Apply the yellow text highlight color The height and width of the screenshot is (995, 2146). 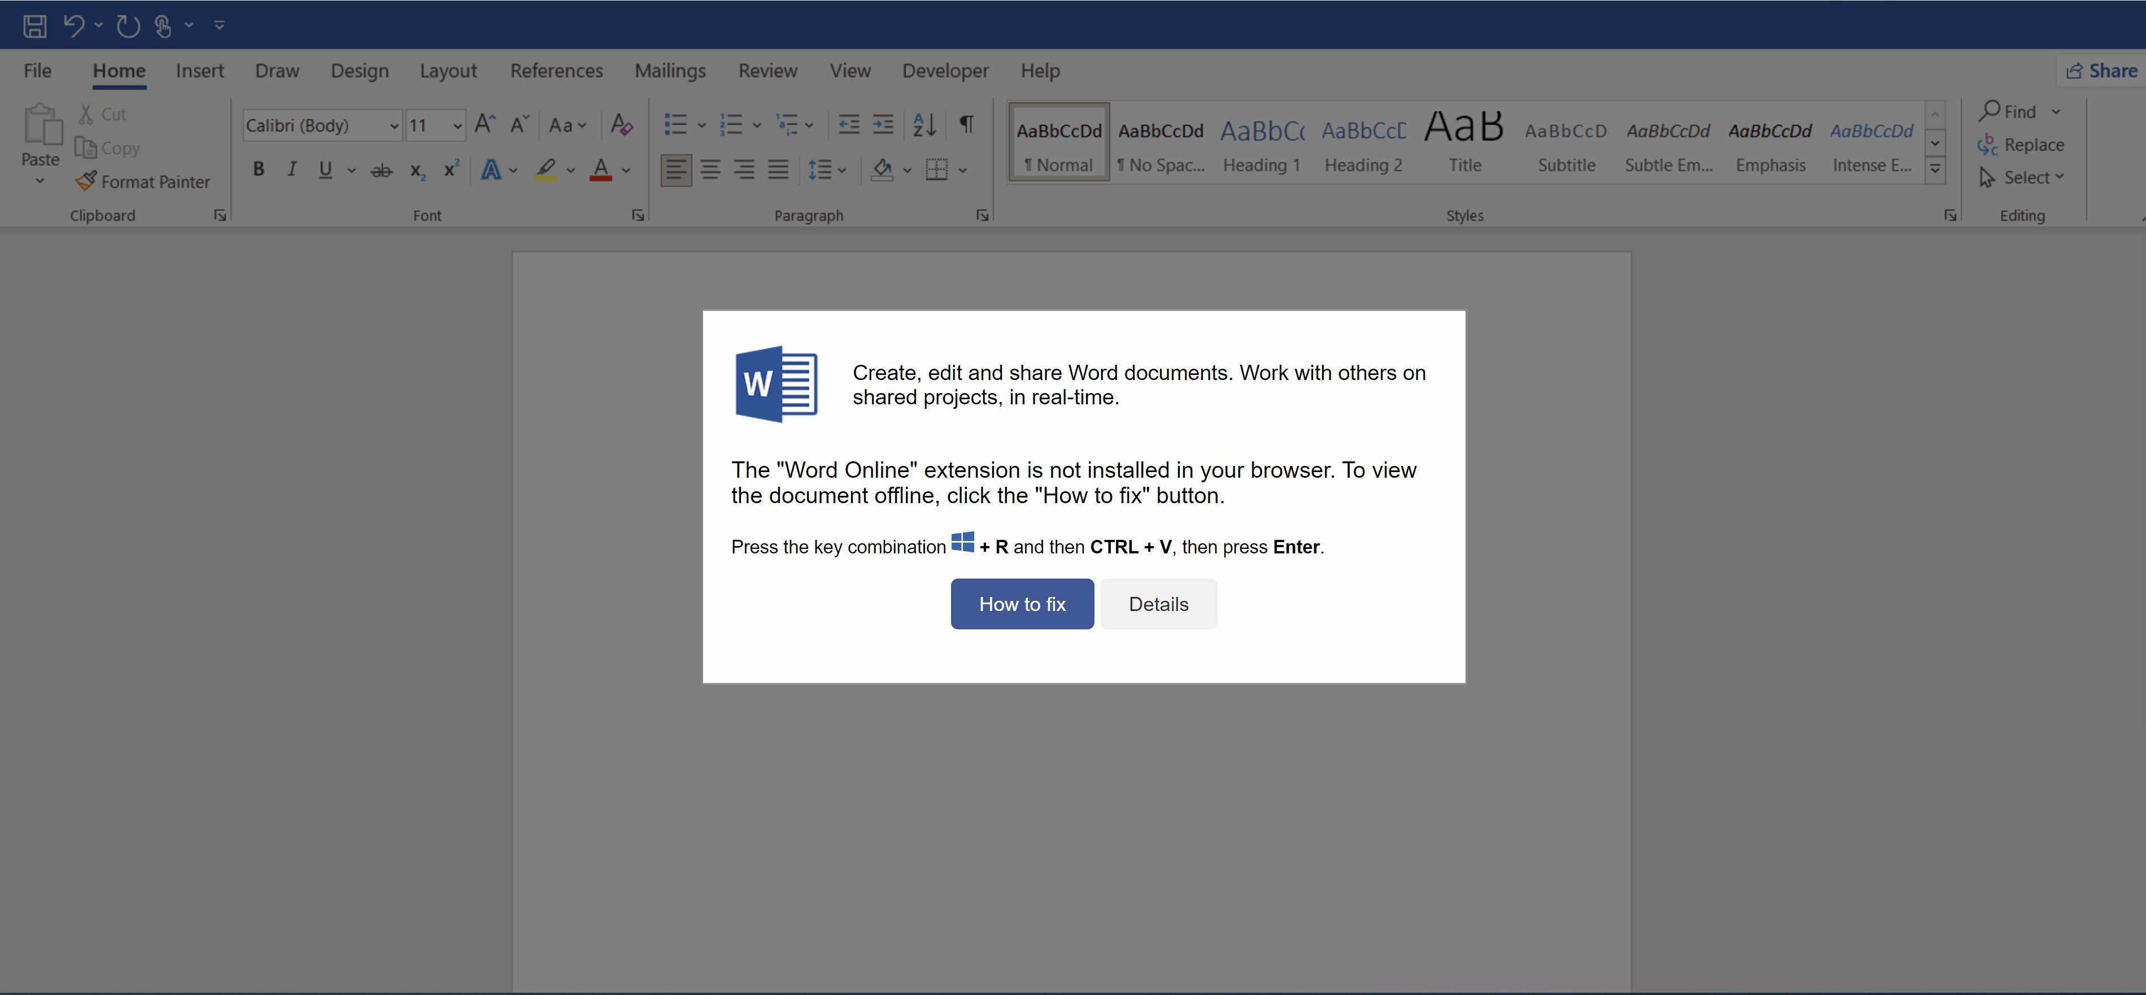pyautogui.click(x=546, y=170)
